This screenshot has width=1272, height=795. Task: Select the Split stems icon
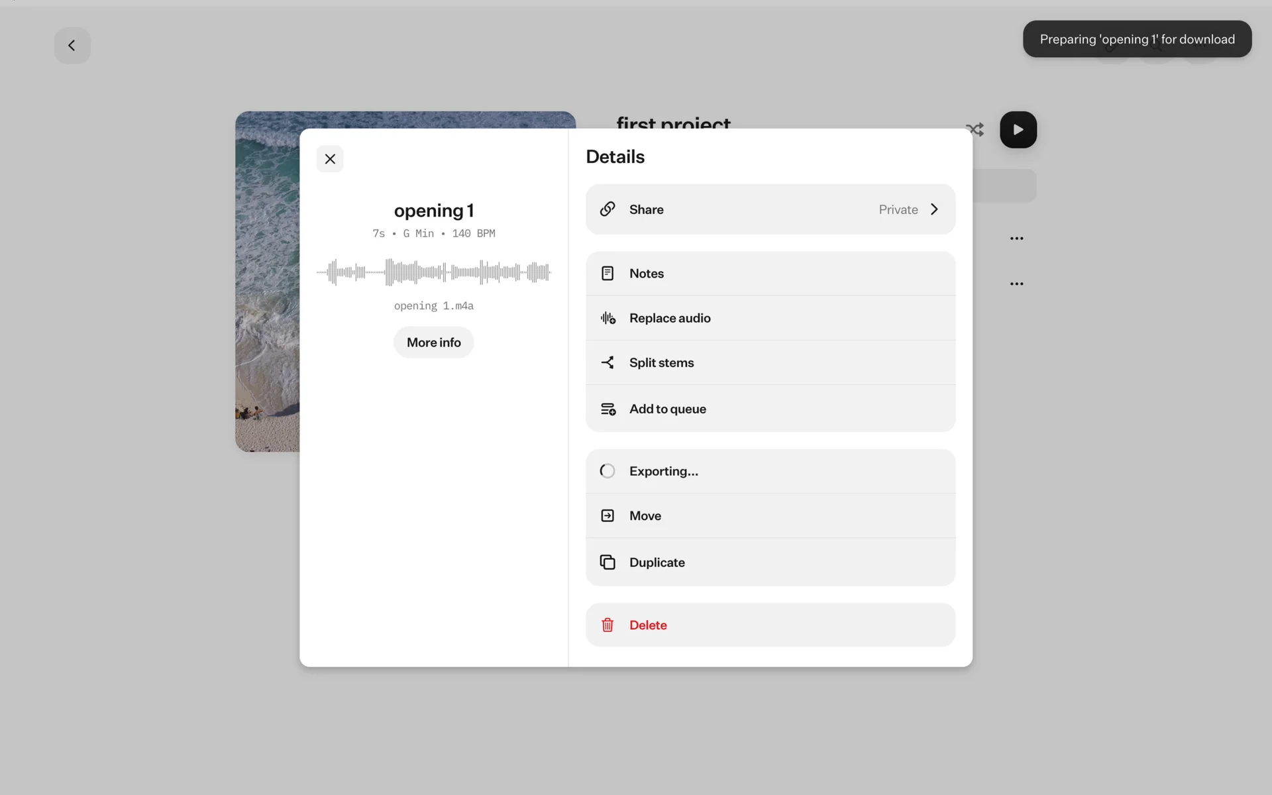pos(608,362)
